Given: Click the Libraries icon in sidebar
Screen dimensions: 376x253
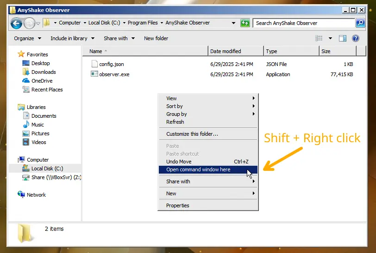Looking at the screenshot, I should click(x=21, y=107).
